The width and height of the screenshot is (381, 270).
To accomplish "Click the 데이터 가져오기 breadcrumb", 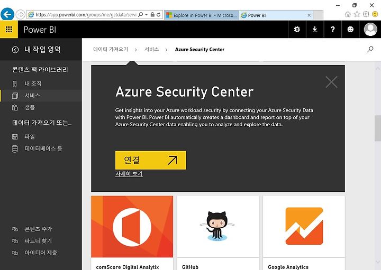I will click(111, 49).
